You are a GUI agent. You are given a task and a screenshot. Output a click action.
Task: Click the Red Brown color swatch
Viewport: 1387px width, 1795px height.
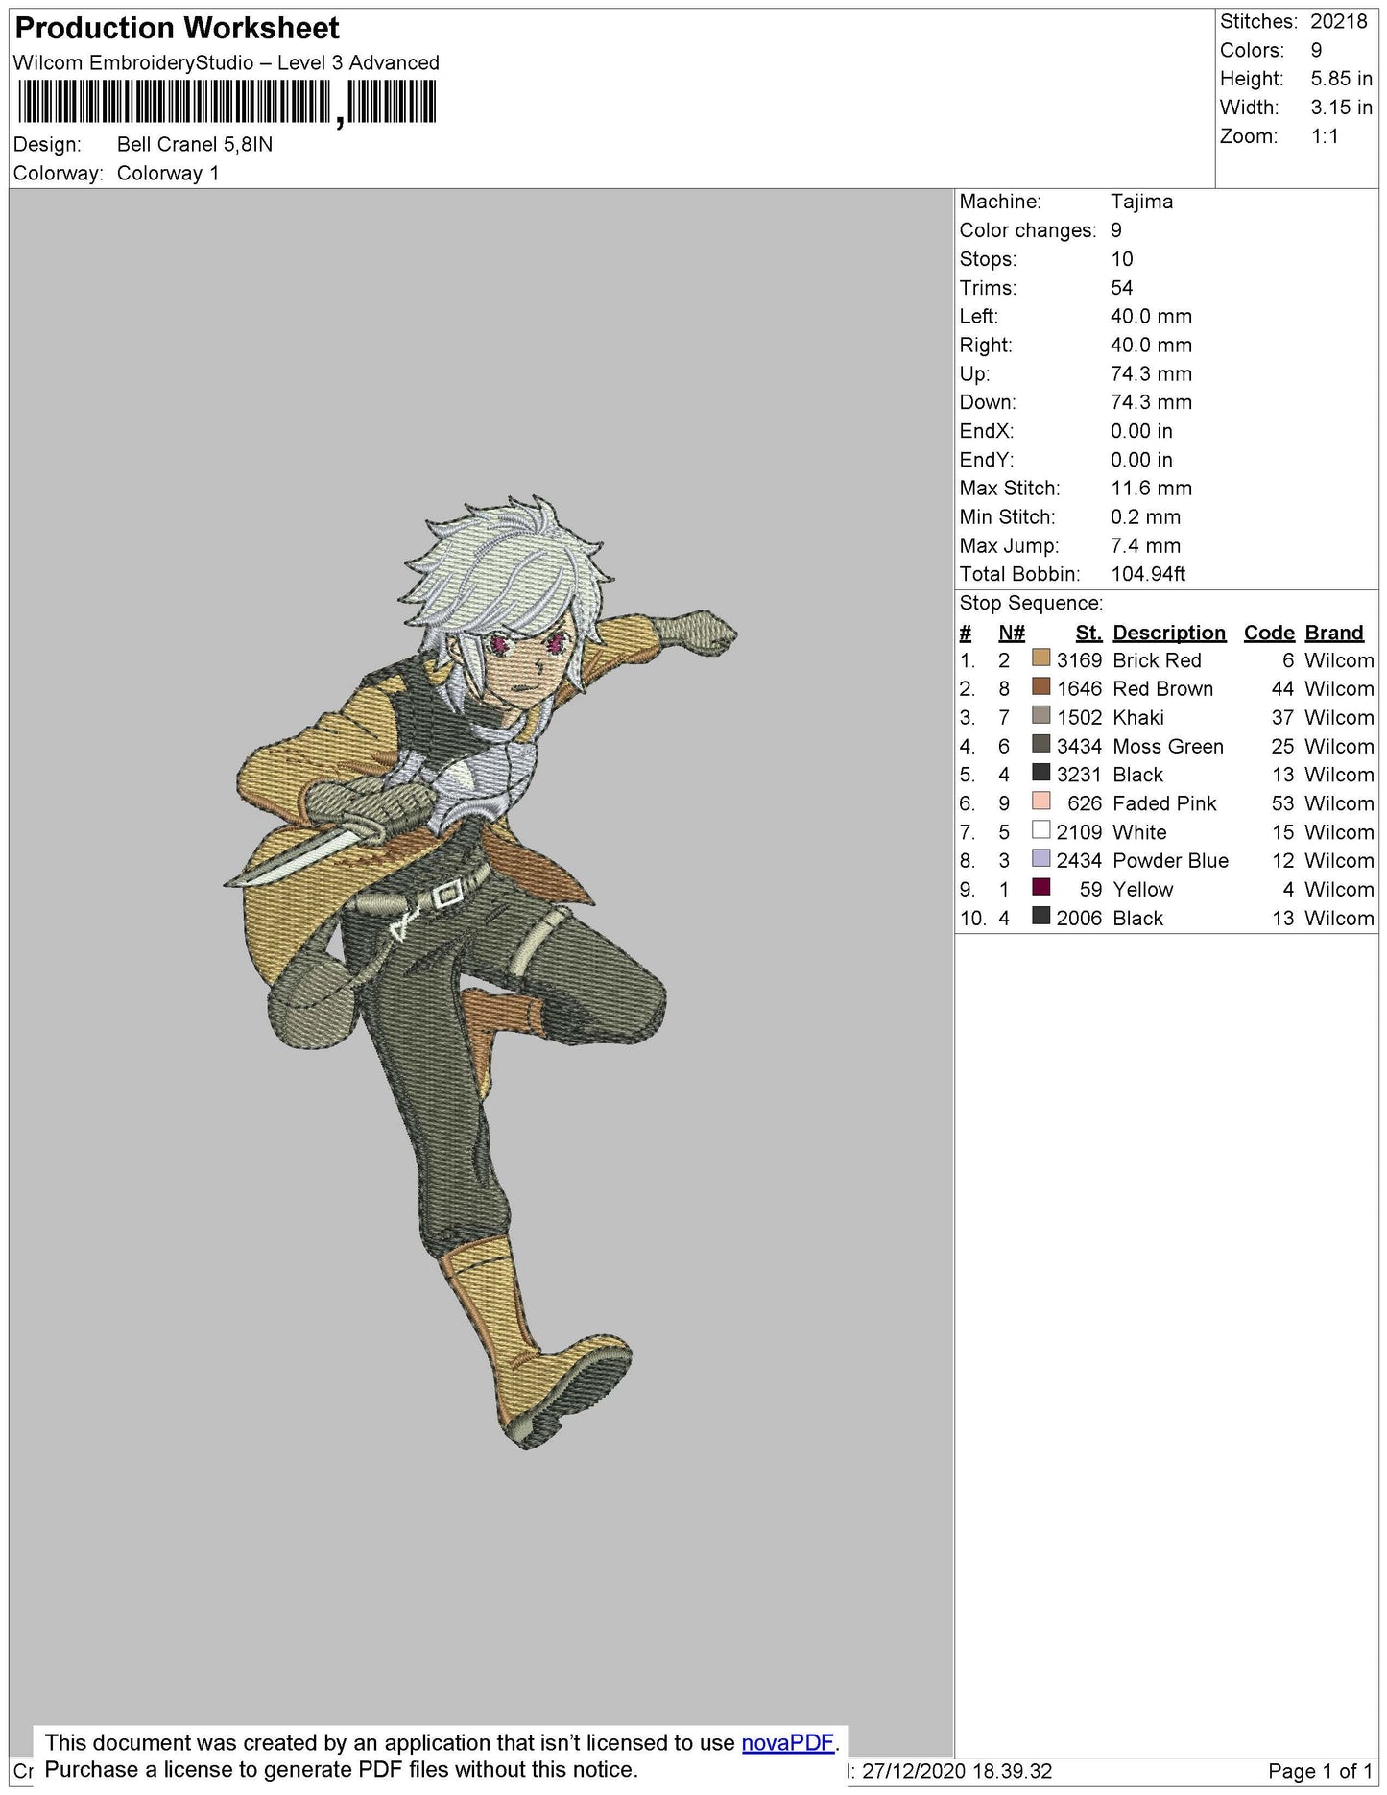point(1040,686)
